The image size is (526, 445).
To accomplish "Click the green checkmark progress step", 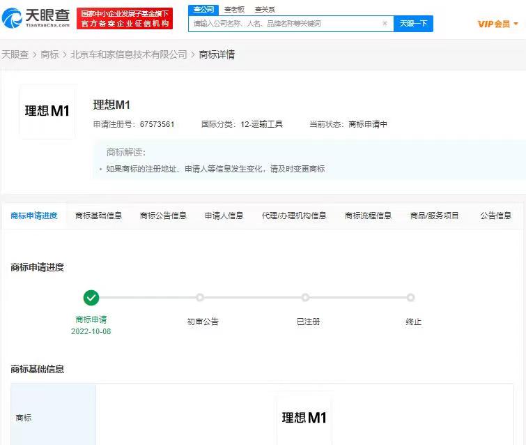I will [x=91, y=298].
